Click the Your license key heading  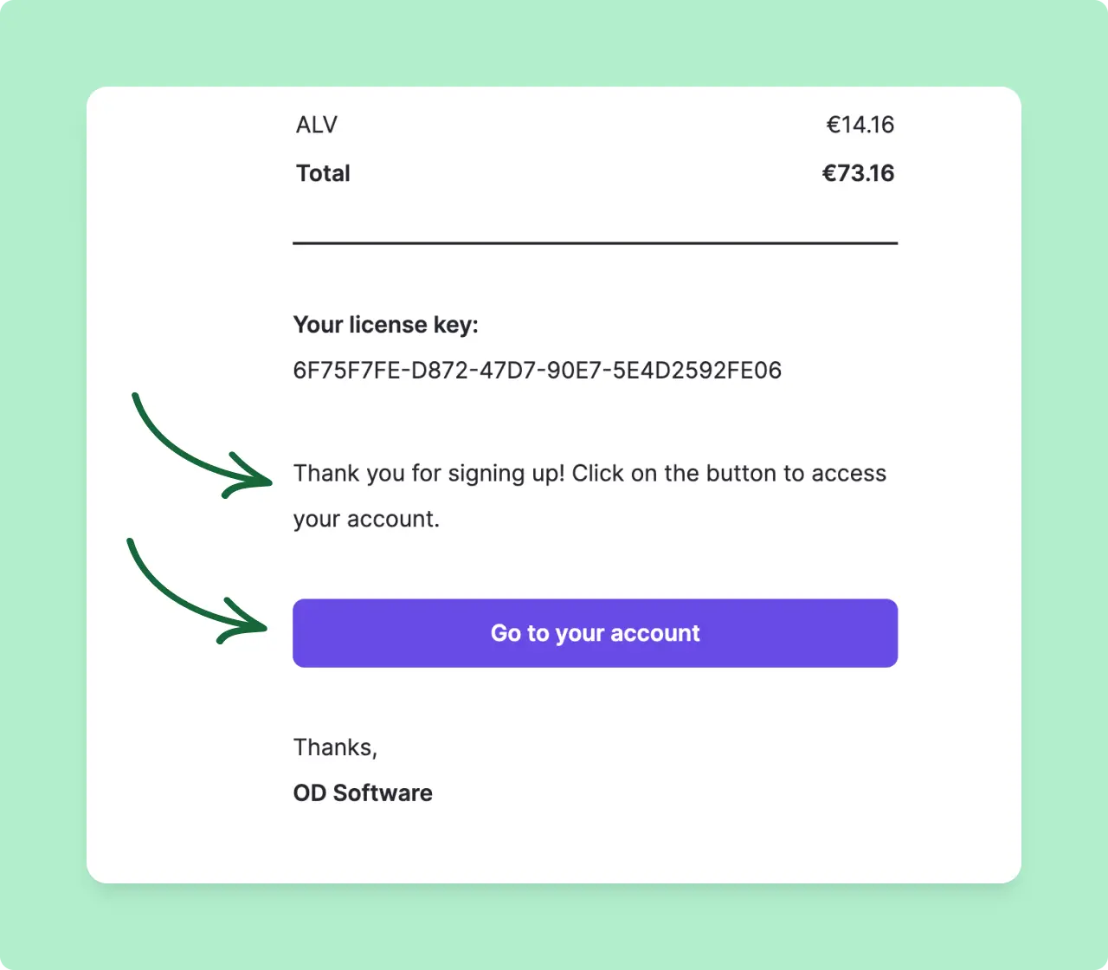pos(385,324)
